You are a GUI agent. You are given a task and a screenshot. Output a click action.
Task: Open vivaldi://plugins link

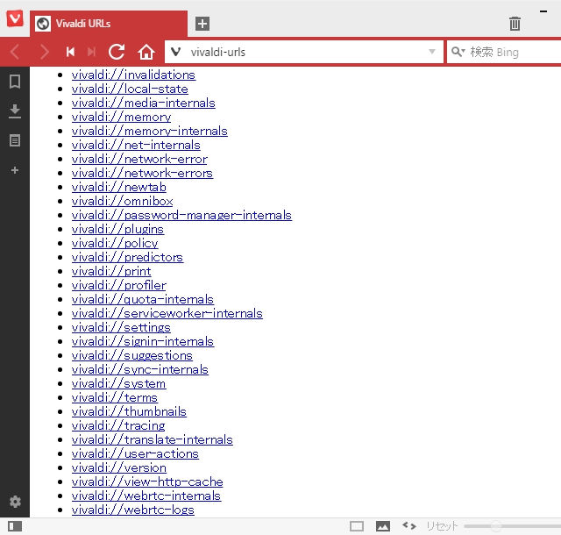point(117,229)
